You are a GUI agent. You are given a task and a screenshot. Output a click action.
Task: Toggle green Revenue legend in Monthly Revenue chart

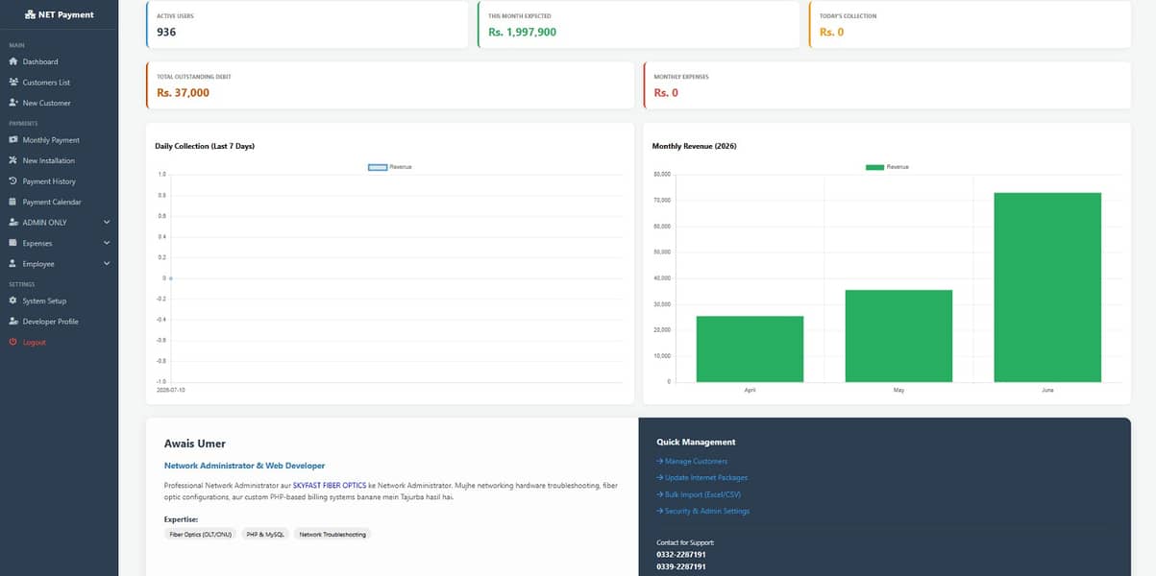(x=874, y=167)
